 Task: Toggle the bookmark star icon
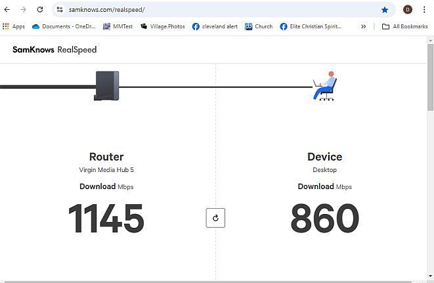(x=385, y=10)
